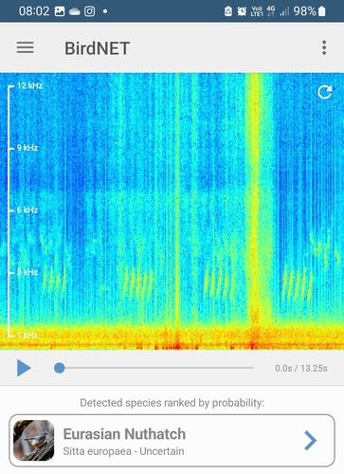Tap the 6 kHz frequency label
This screenshot has width=344, height=474.
pyautogui.click(x=27, y=210)
